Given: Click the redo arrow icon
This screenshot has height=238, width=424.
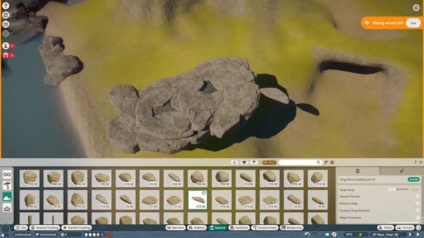Looking at the screenshot, I should pos(314,235).
